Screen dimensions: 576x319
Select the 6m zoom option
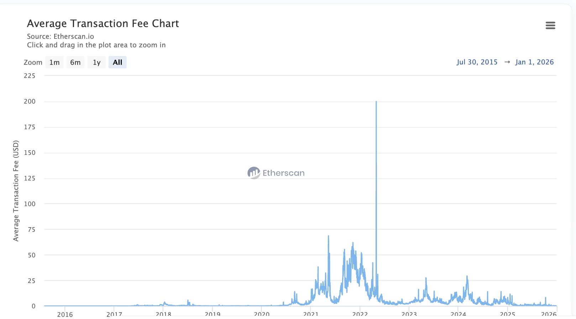[x=75, y=62]
